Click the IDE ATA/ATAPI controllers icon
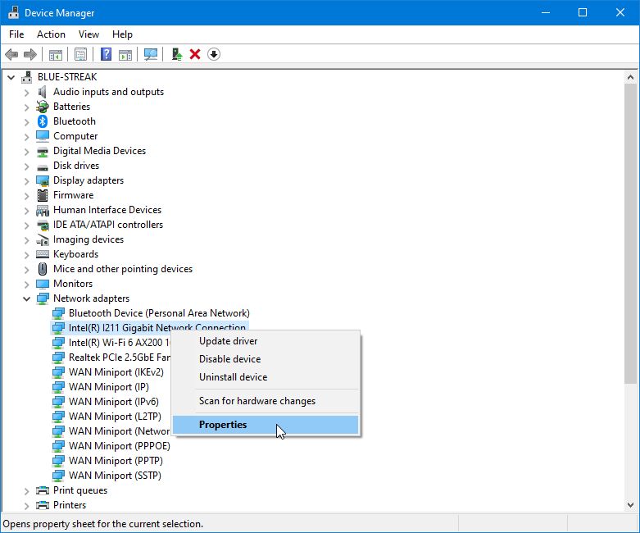This screenshot has height=533, width=640. coord(43,225)
